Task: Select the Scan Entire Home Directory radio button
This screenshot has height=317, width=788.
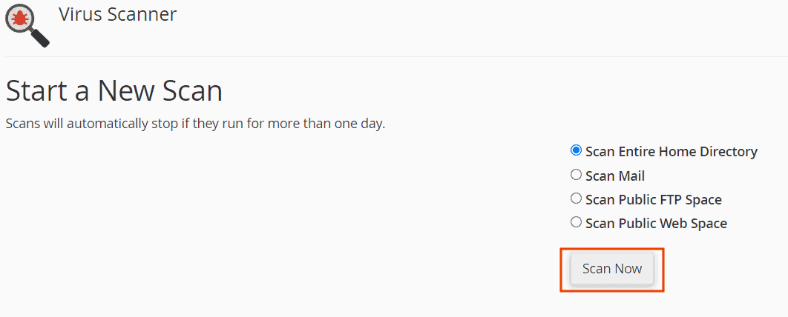Action: click(576, 150)
